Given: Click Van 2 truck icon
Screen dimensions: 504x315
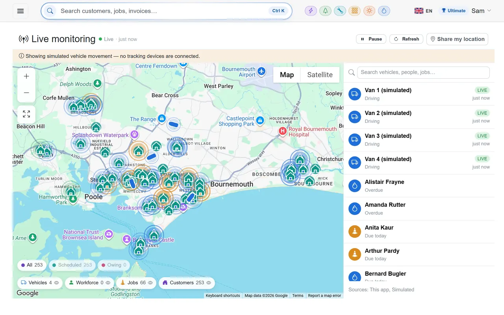Looking at the screenshot, I should point(355,117).
